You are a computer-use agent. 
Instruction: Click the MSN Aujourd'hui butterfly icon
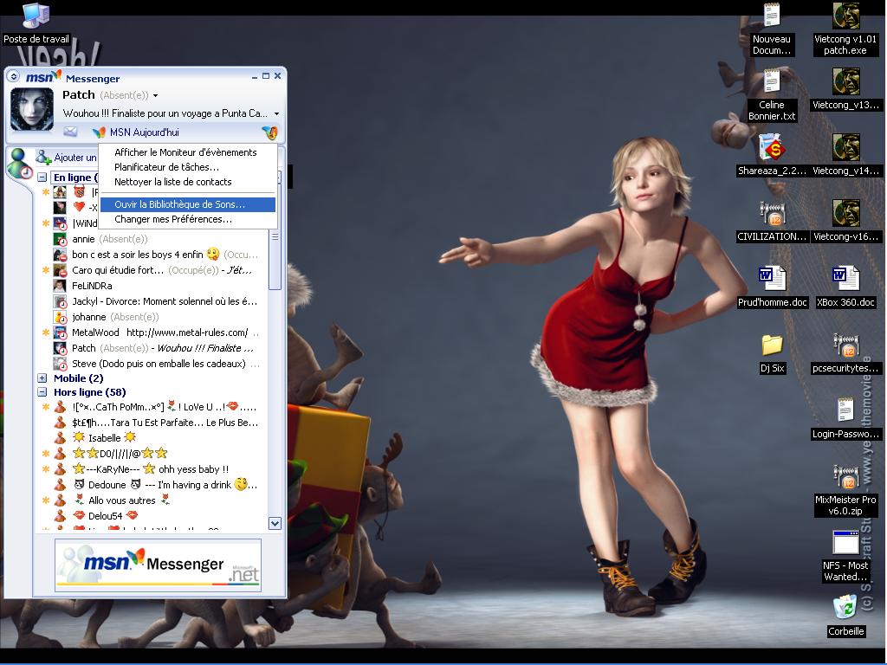coord(100,132)
